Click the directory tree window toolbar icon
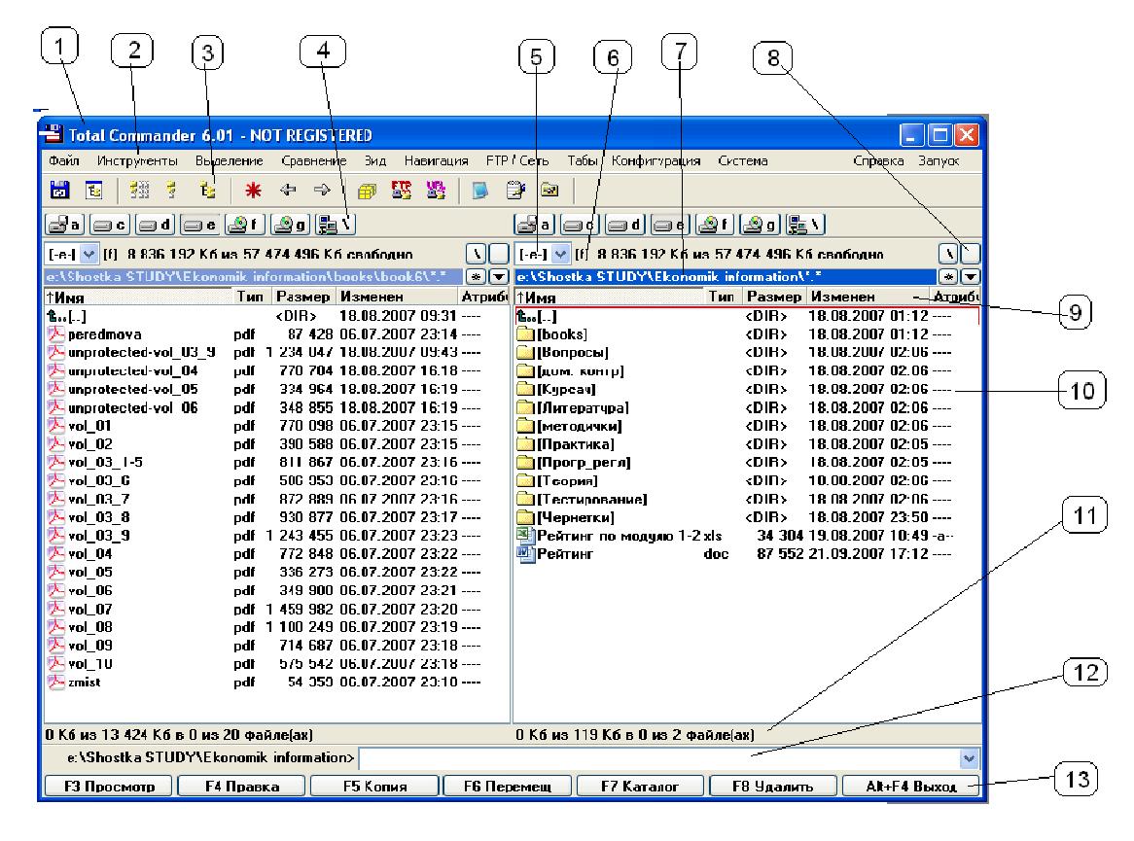The height and width of the screenshot is (841, 1134). click(x=94, y=191)
